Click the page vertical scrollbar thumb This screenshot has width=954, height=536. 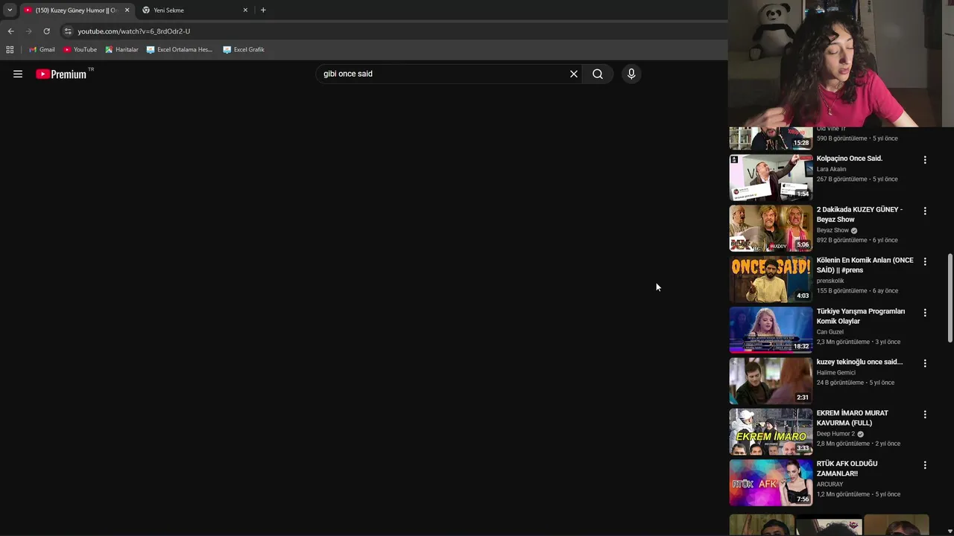click(950, 298)
